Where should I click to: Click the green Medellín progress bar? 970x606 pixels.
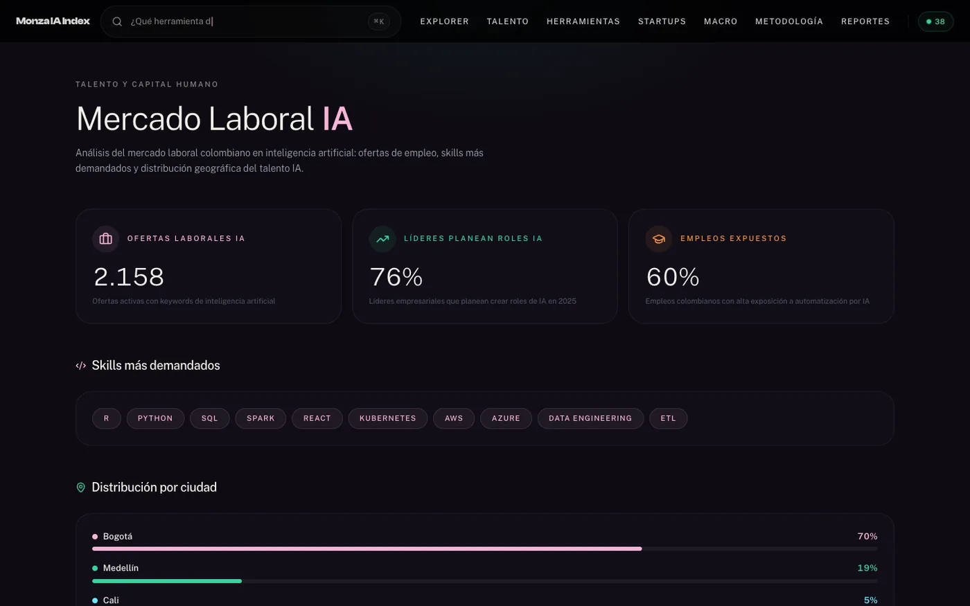tap(167, 580)
